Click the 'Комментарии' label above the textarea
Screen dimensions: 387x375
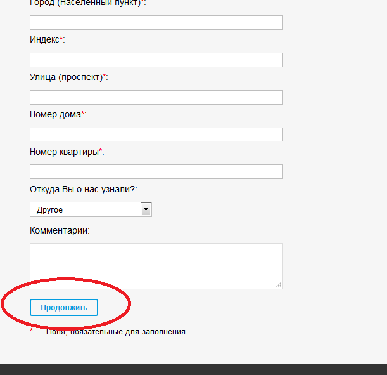pyautogui.click(x=59, y=230)
